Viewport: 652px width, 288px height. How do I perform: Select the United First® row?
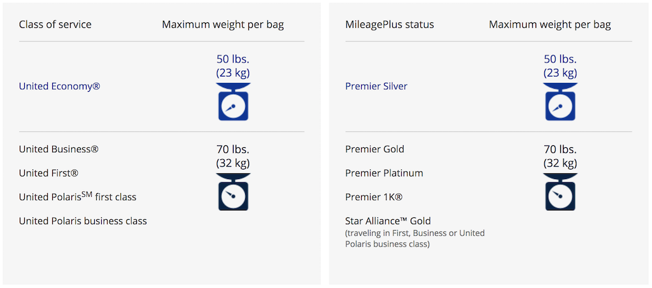[48, 173]
